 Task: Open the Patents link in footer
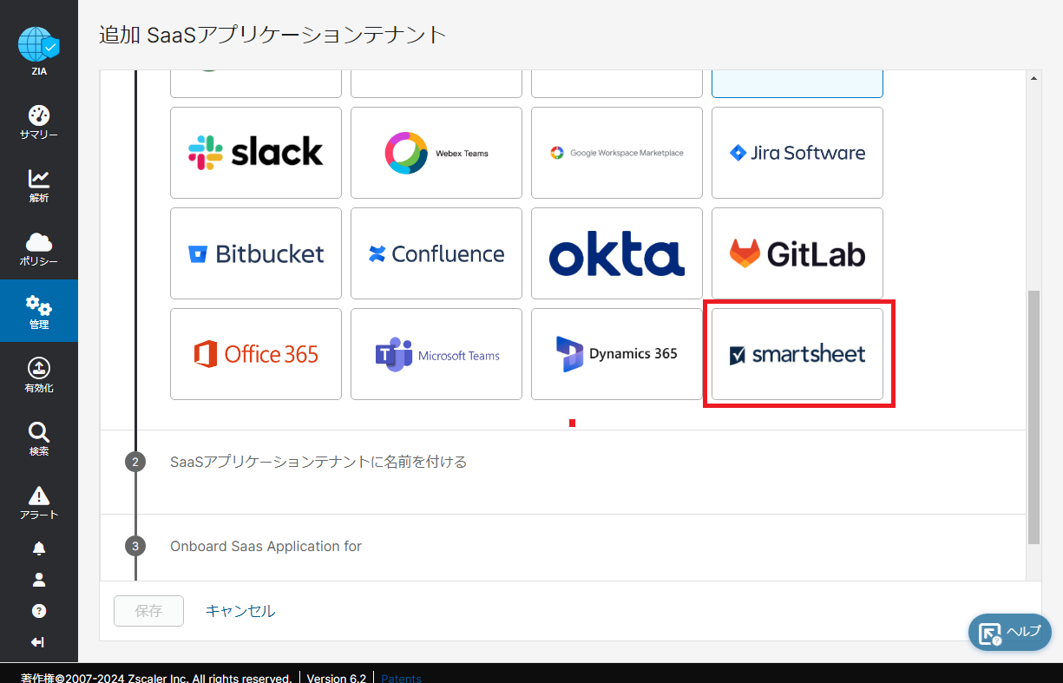point(401,678)
